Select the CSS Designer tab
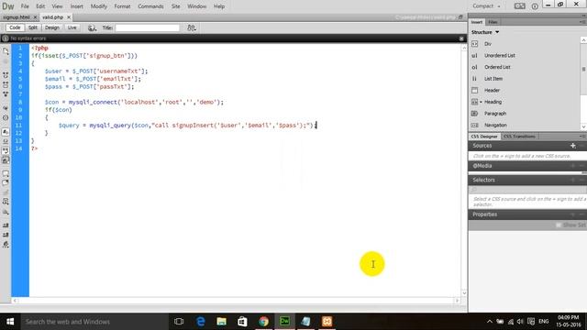Screen dimensions: 587x330 click(484, 137)
